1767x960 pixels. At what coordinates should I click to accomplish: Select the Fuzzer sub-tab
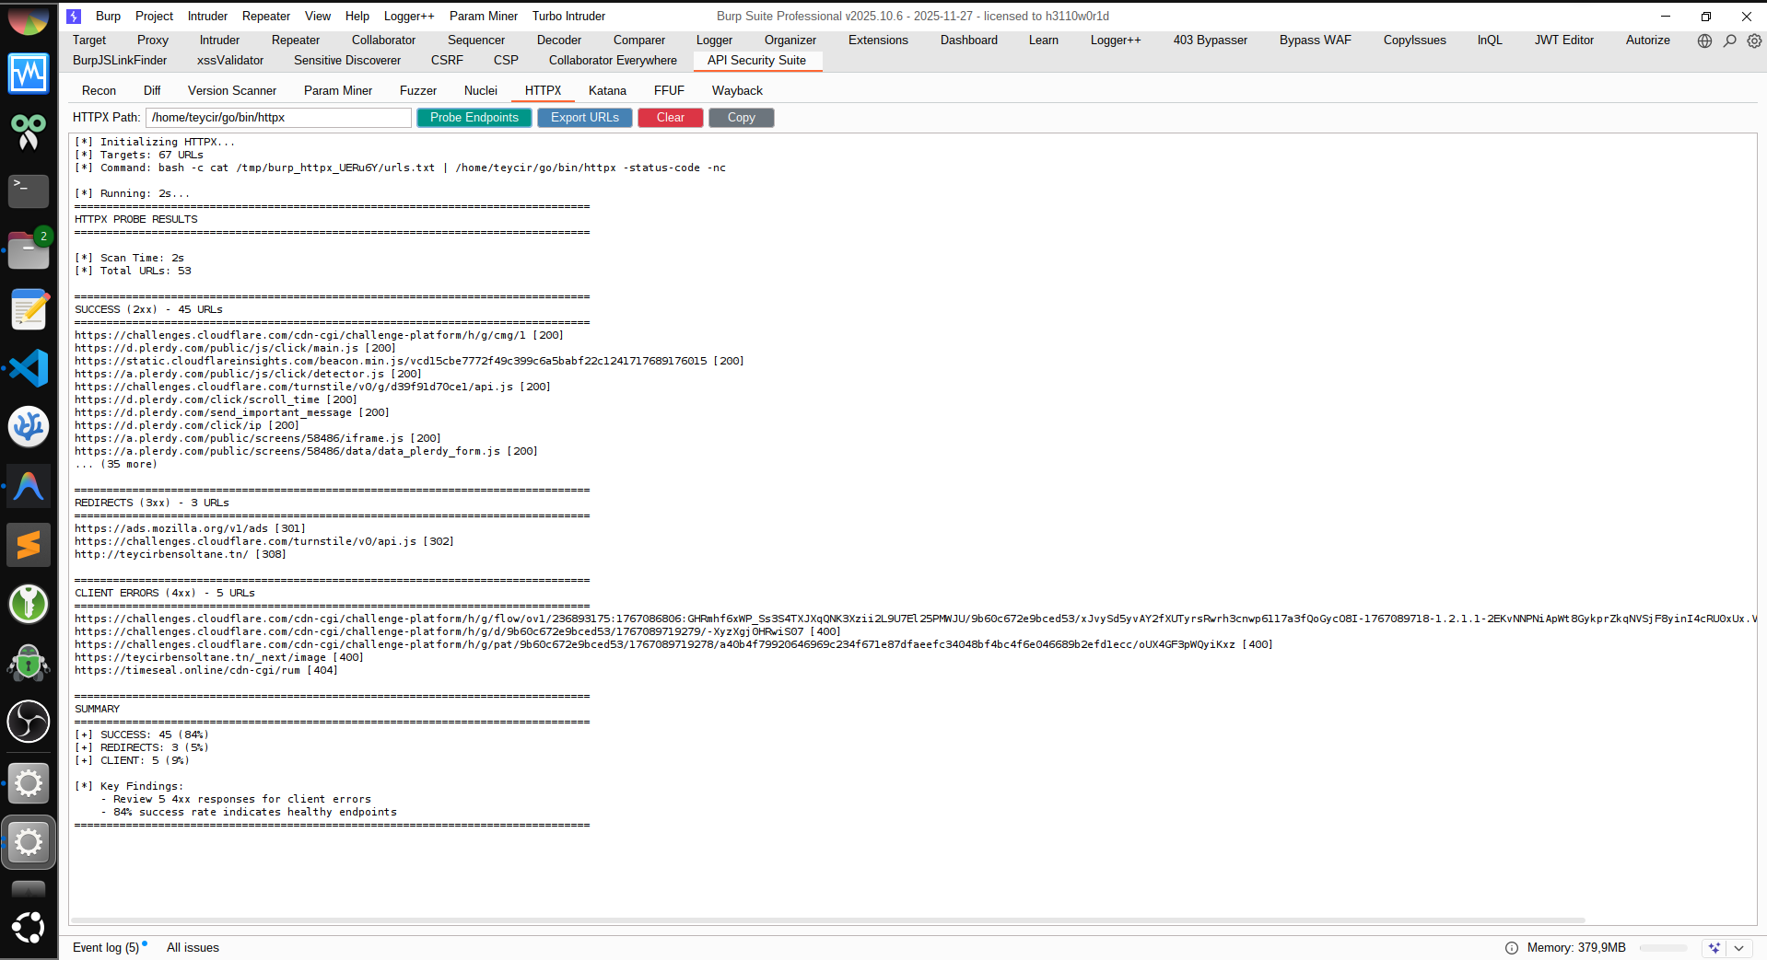click(418, 91)
